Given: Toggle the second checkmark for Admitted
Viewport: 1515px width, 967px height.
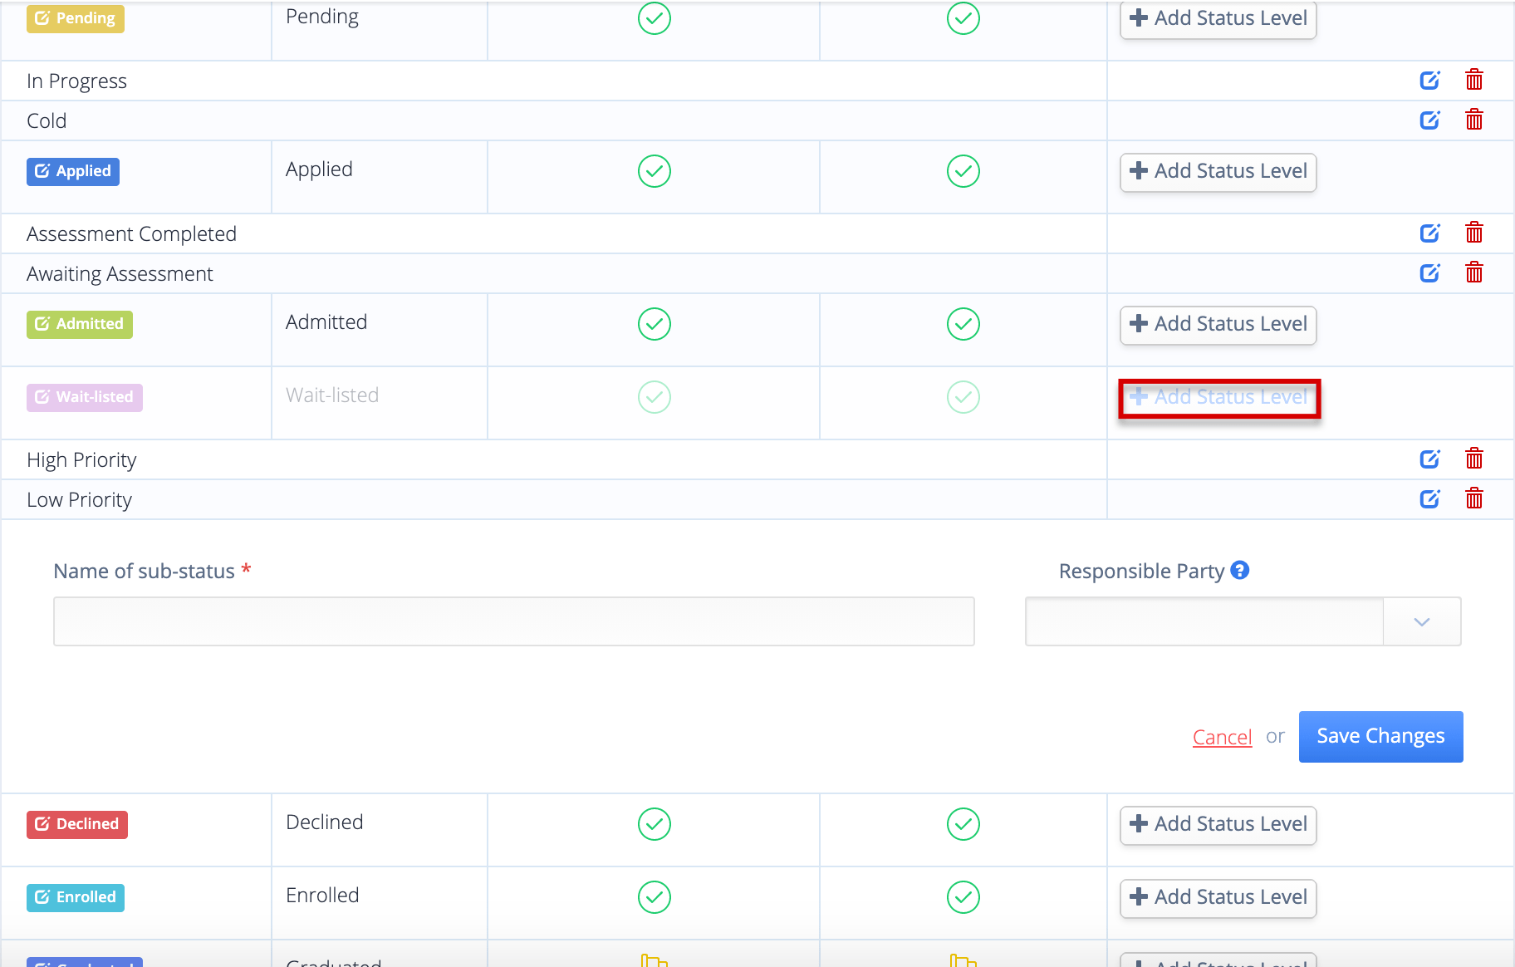Looking at the screenshot, I should [963, 324].
